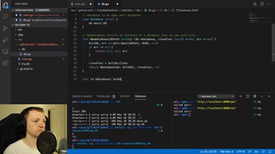
Task: Open the Search view in the activity bar
Action: coord(5,17)
